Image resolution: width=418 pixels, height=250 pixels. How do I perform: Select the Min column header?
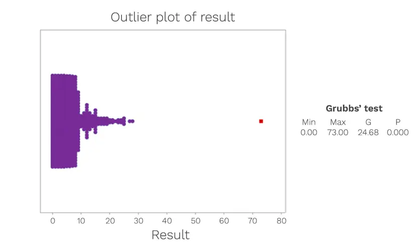tap(309, 122)
